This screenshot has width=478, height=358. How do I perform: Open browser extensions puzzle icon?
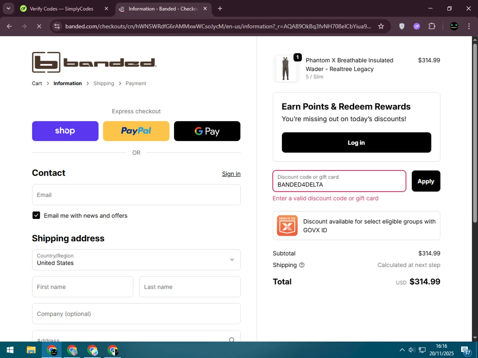pos(432,26)
